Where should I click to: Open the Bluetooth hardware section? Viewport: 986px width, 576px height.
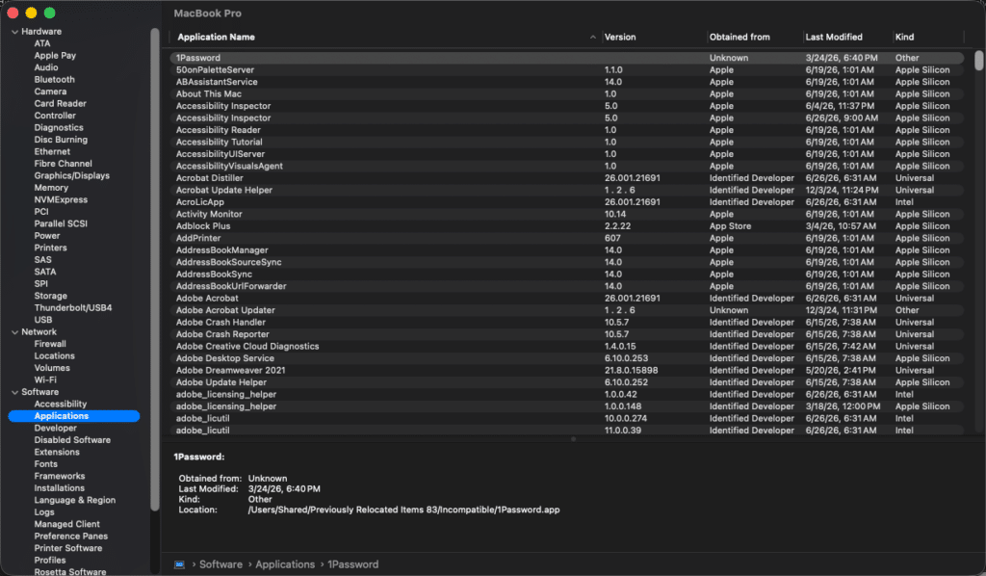coord(54,79)
